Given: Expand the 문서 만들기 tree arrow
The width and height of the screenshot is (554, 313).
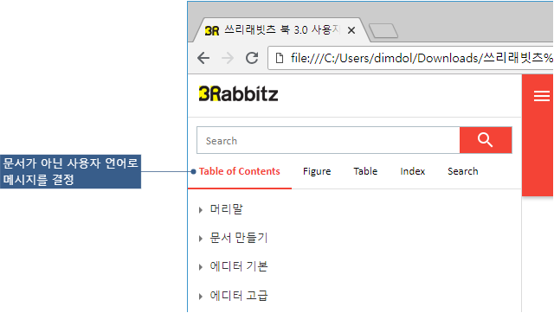Looking at the screenshot, I should pyautogui.click(x=201, y=239).
